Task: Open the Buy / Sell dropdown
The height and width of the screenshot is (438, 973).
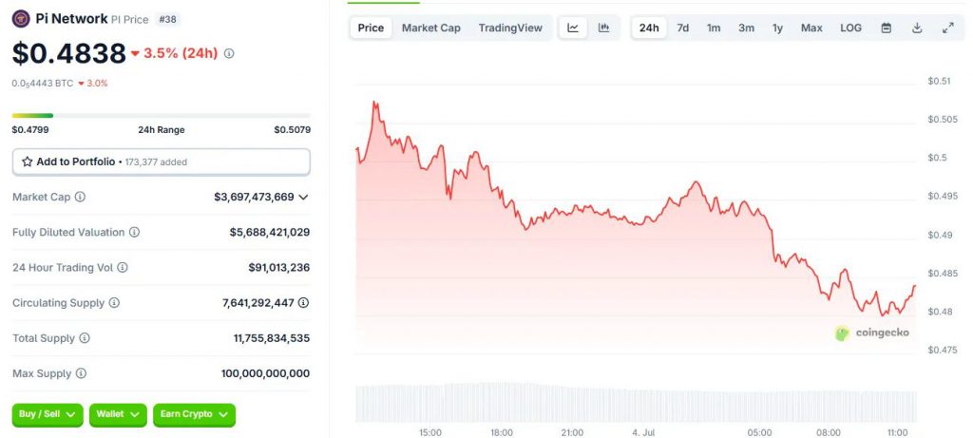Action: pyautogui.click(x=48, y=414)
